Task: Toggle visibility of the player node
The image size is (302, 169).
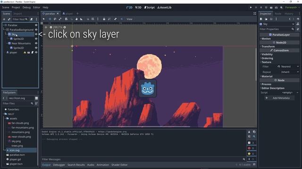Action: [36, 52]
